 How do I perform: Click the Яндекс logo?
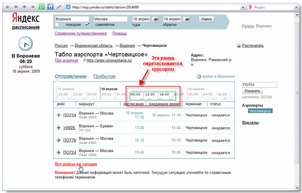coord(26,18)
